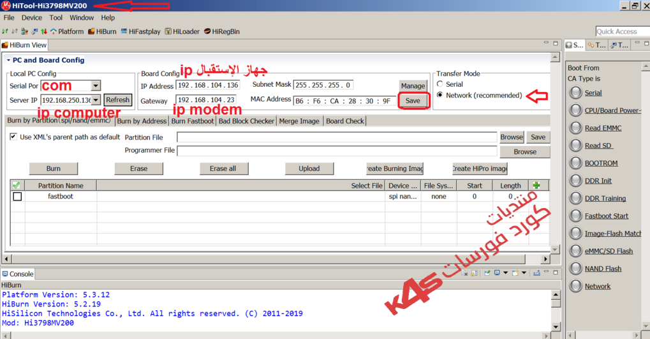
Task: Click Refresh in Local PC Config
Action: point(118,100)
